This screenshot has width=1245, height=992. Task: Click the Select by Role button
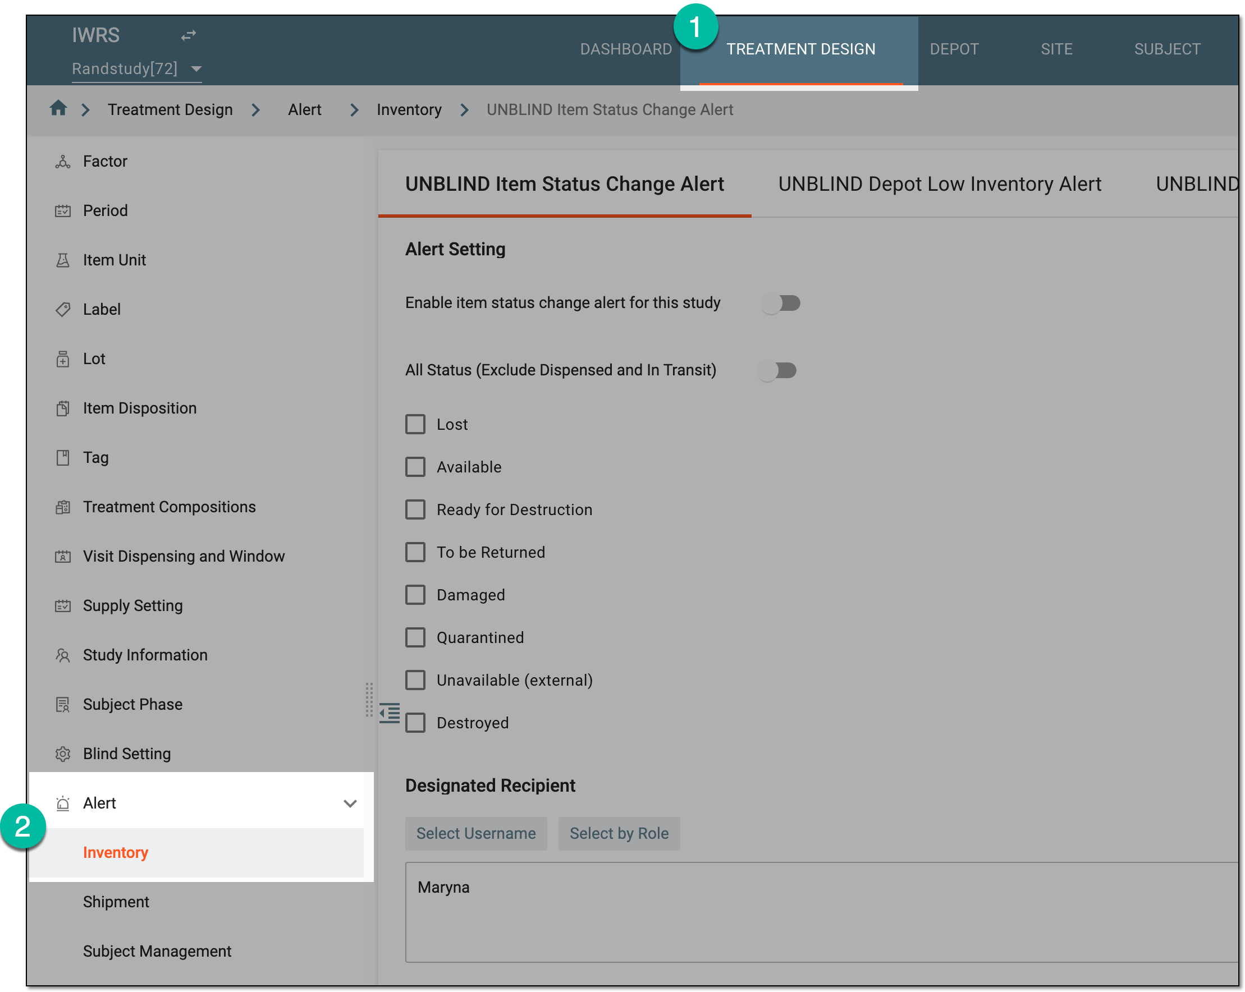coord(619,834)
